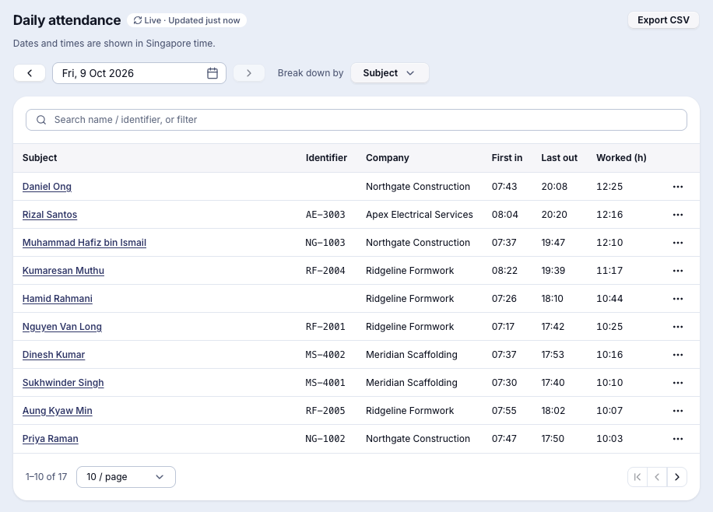Click the Subject column header
This screenshot has width=713, height=512.
coord(40,158)
